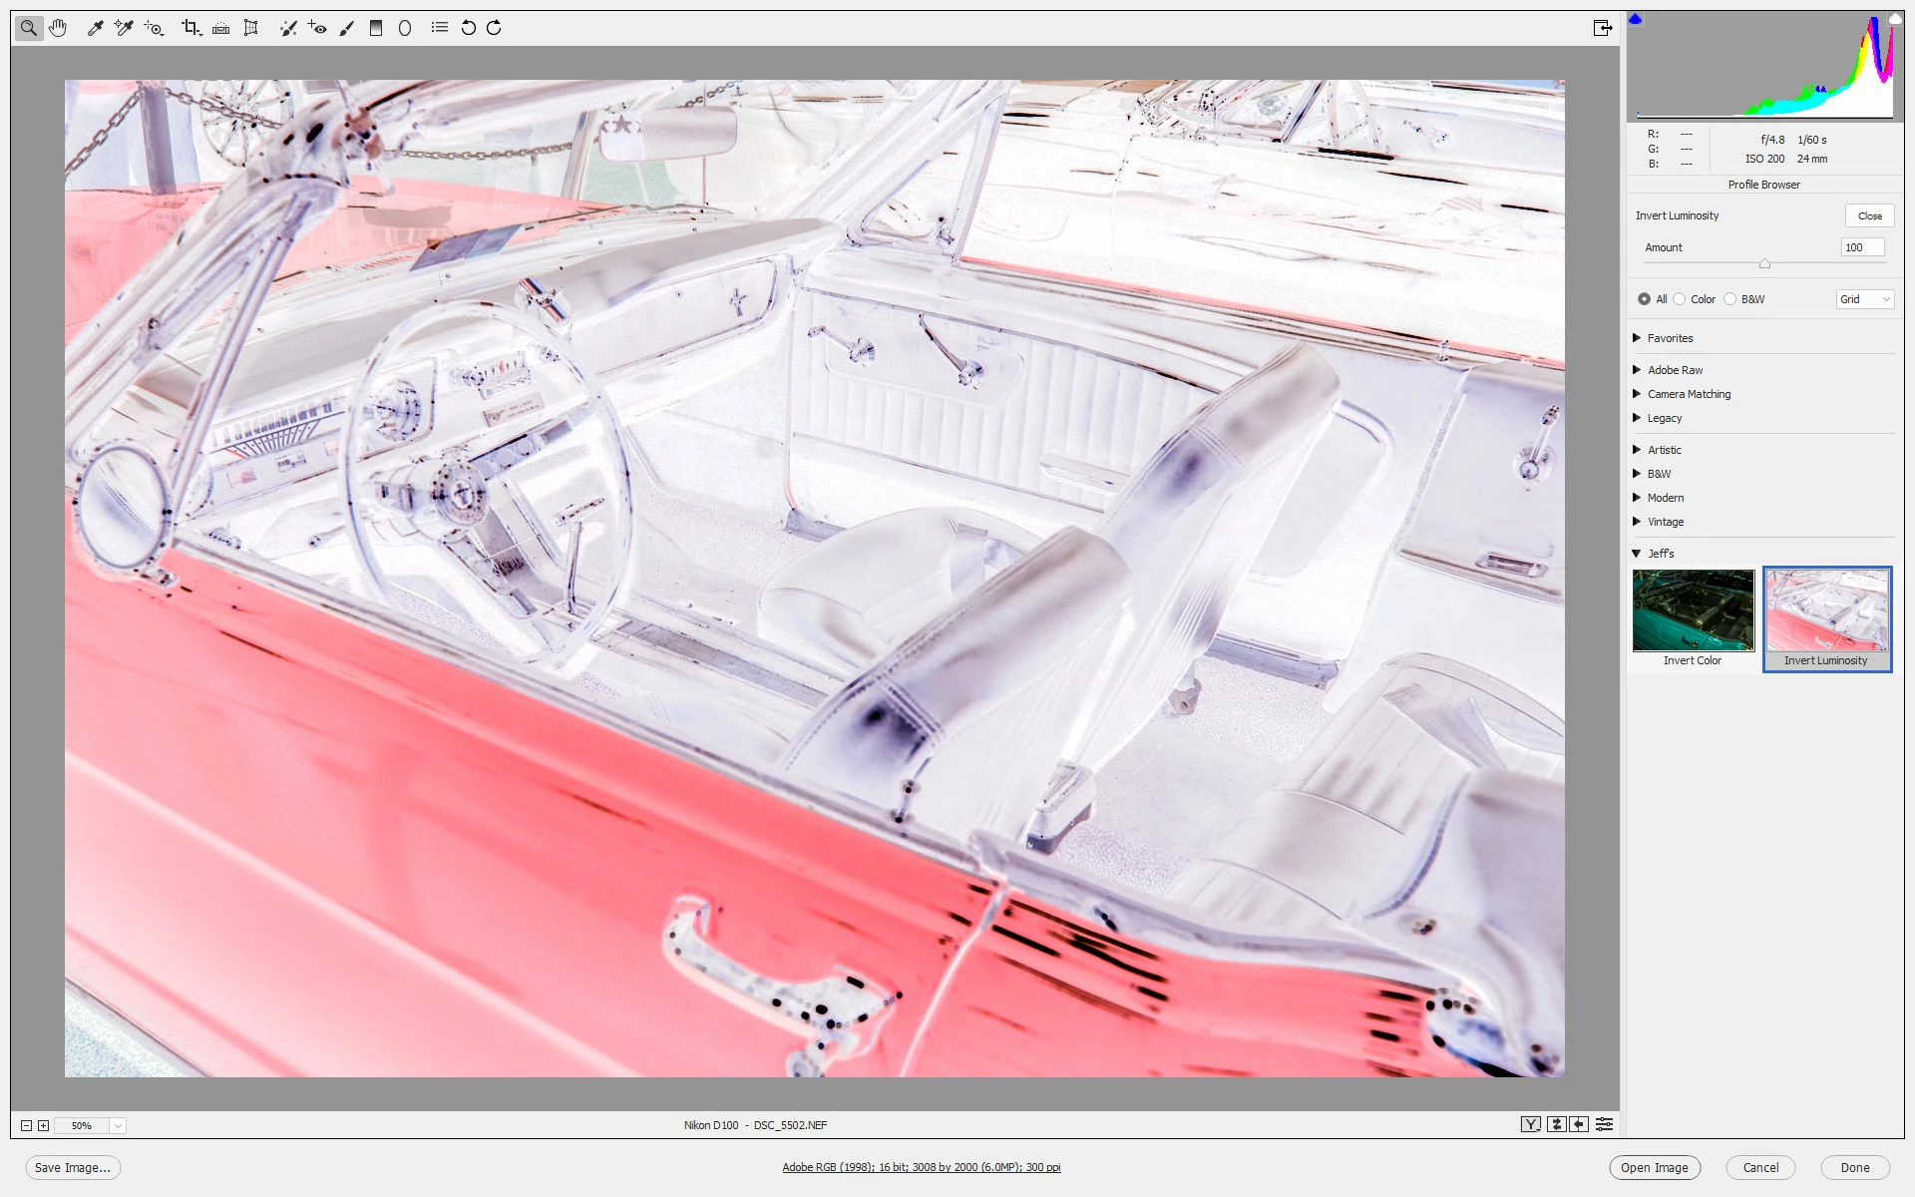This screenshot has width=1915, height=1197.
Task: Activate the Transform tool
Action: point(251,28)
